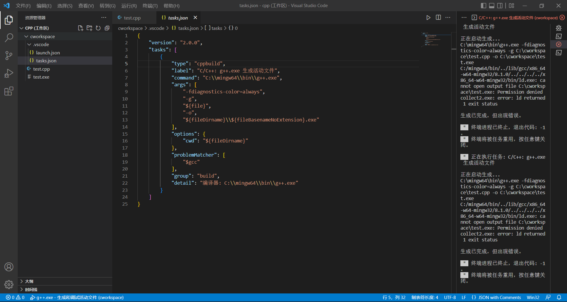Screen dimensions: 567x302
Task: Split the editor to the right
Action: (438, 18)
